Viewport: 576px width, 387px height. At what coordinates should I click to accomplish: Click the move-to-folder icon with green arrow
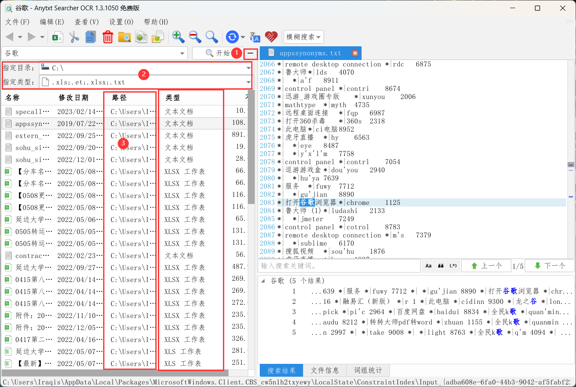click(x=158, y=37)
